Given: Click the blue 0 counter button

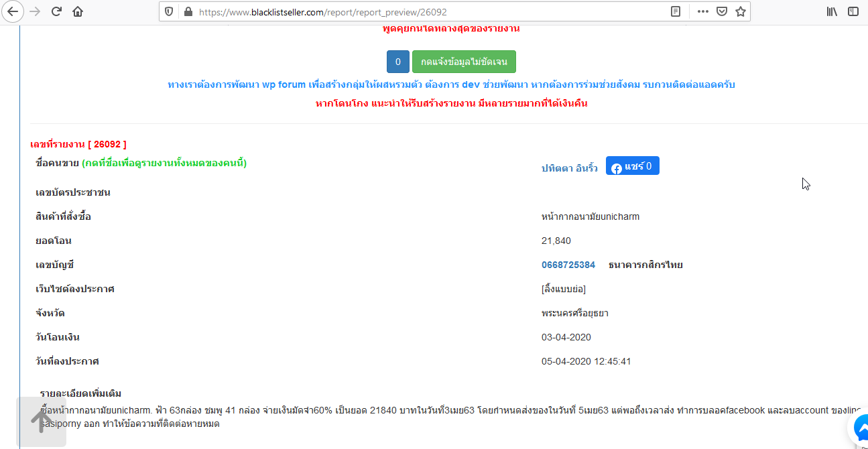Looking at the screenshot, I should [398, 62].
